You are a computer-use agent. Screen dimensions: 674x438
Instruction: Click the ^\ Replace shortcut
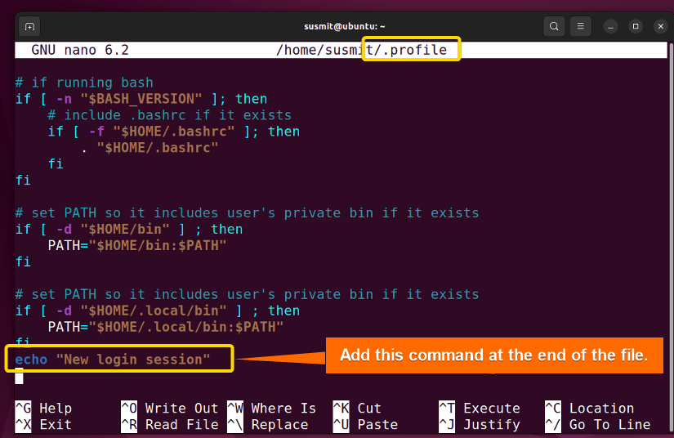[x=267, y=424]
